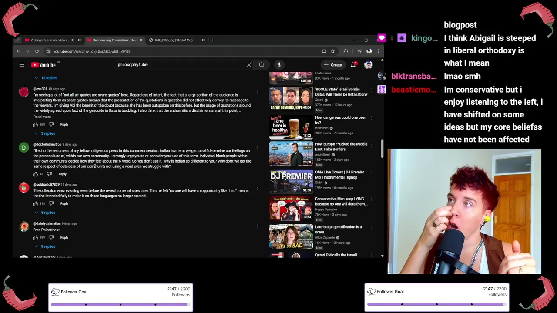Viewport: 557px width, 313px height.
Task: Reply to @coldravioli7839 comment
Action: tap(64, 203)
